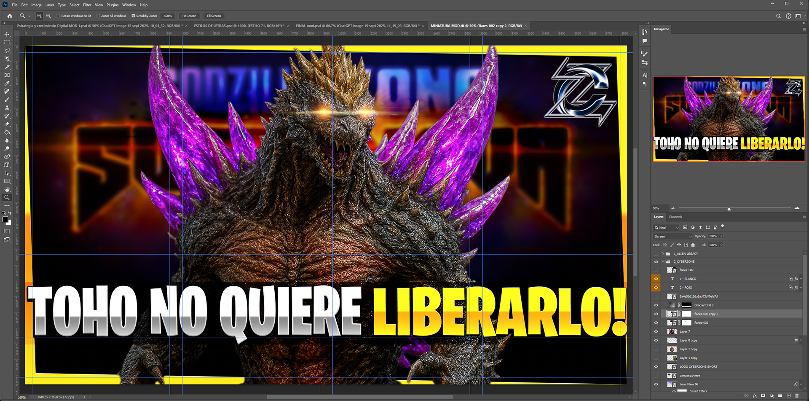The image size is (809, 401).
Task: Select the Spot Healing Brush tool
Action: pos(7,92)
